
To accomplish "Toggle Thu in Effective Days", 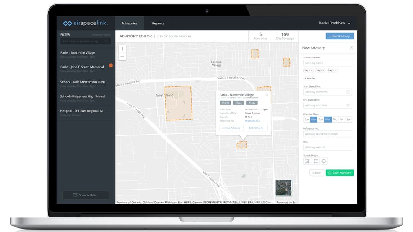I will tap(335, 120).
